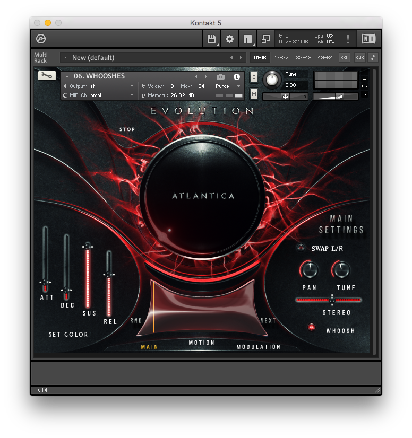This screenshot has height=438, width=412.
Task: Select next multi with right arrow
Action: click(x=241, y=58)
